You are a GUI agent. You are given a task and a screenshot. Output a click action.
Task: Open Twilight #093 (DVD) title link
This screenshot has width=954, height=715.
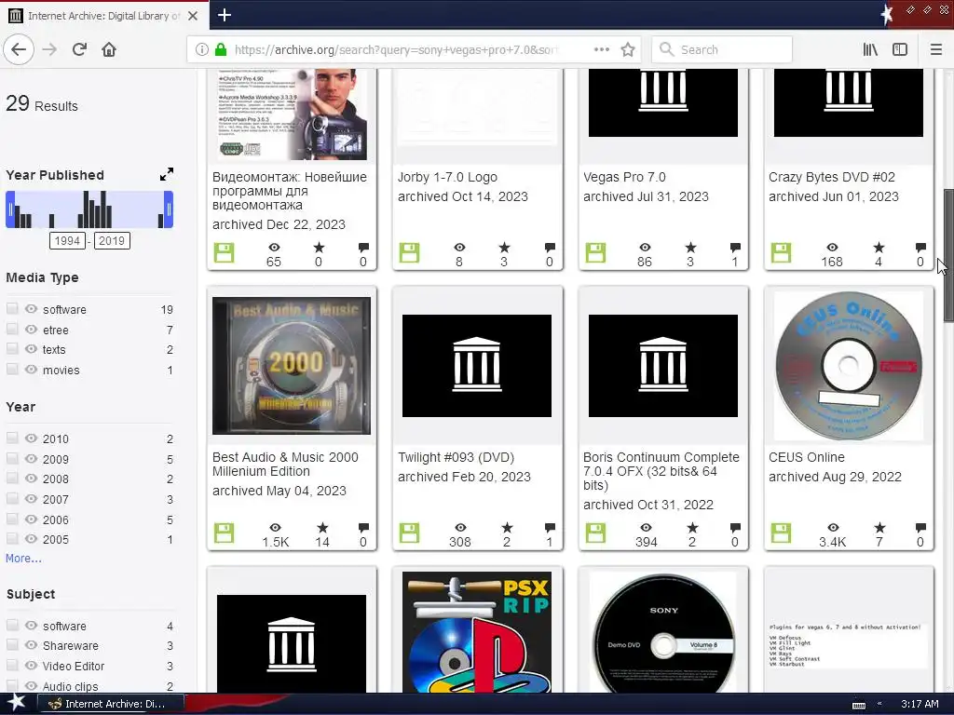pyautogui.click(x=456, y=457)
